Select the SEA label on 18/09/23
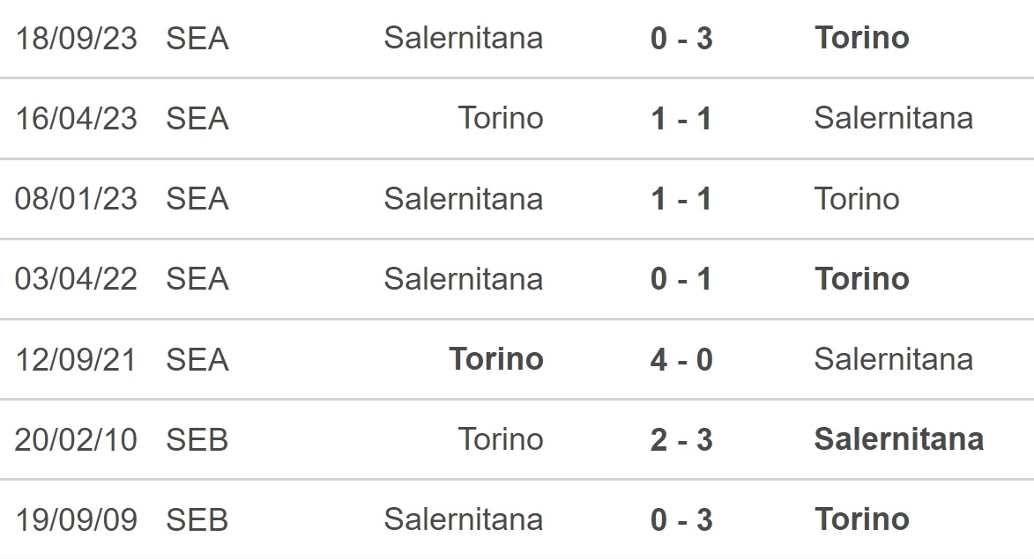Viewport: 1034px width, 559px height. point(197,38)
